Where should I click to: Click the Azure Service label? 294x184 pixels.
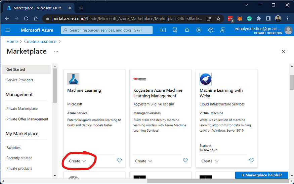click(77, 113)
